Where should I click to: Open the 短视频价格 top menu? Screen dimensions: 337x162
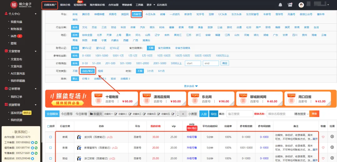pyautogui.click(x=80, y=5)
